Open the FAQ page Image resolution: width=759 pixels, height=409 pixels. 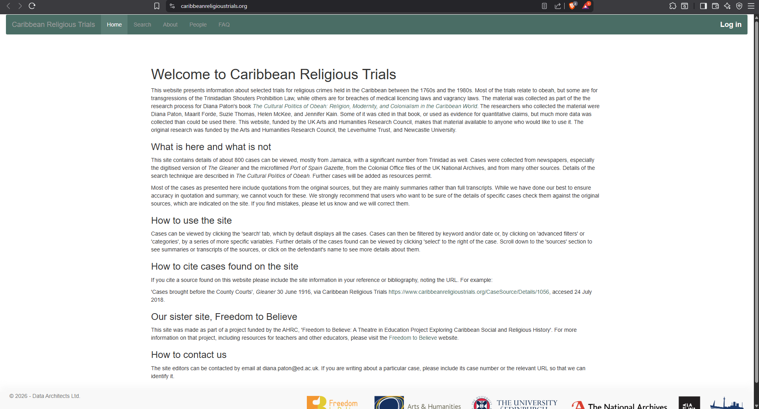pyautogui.click(x=224, y=24)
